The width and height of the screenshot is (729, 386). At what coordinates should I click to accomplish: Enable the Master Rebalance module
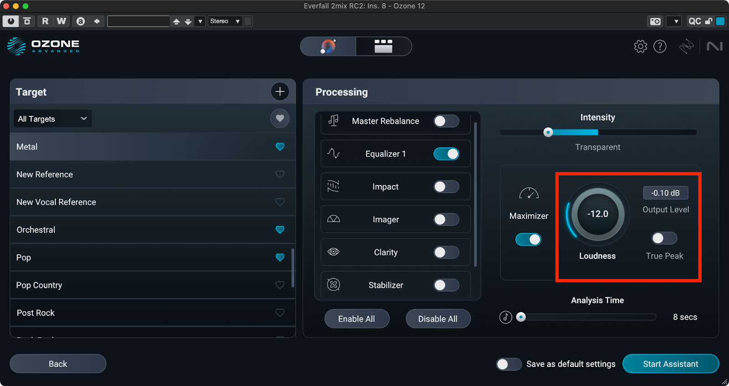point(446,121)
